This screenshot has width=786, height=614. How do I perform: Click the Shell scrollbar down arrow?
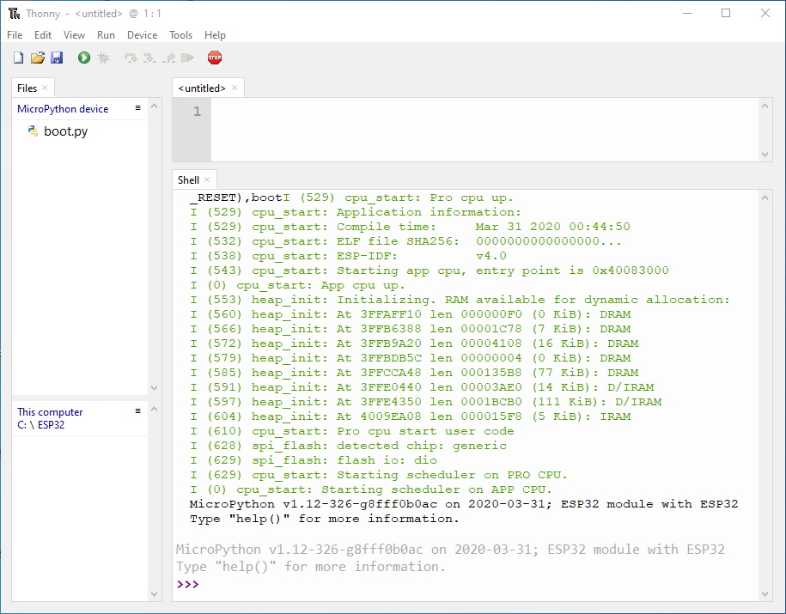(765, 594)
